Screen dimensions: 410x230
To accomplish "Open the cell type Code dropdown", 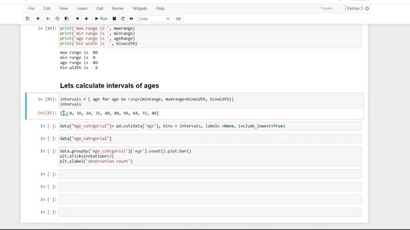I will (x=154, y=19).
